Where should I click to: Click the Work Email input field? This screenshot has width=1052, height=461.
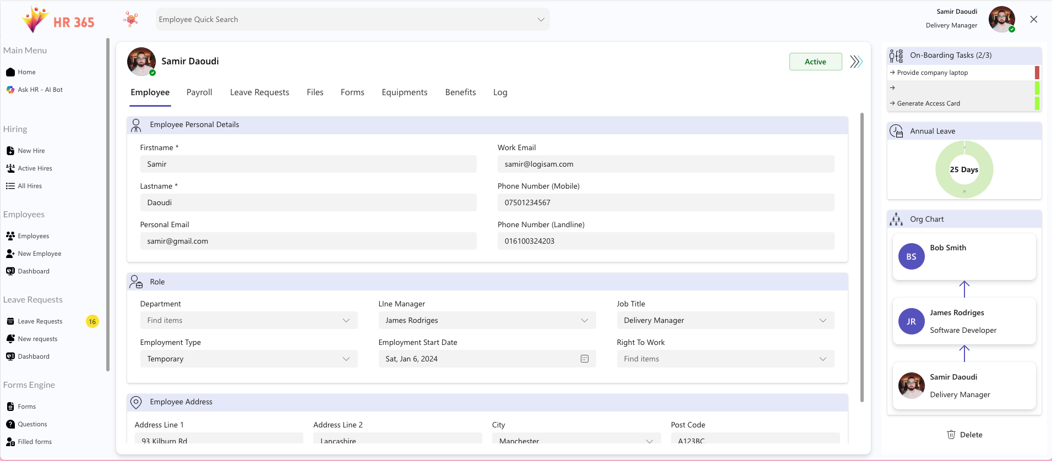(665, 164)
